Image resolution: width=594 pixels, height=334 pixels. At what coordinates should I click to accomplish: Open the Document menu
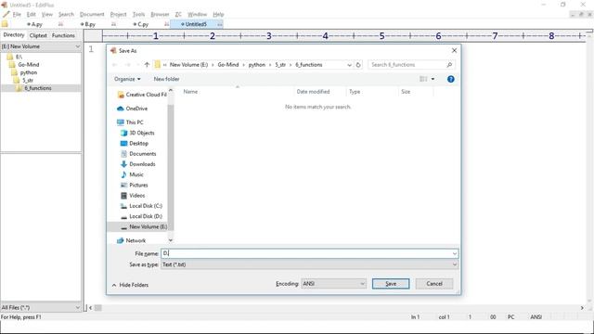[x=92, y=15]
